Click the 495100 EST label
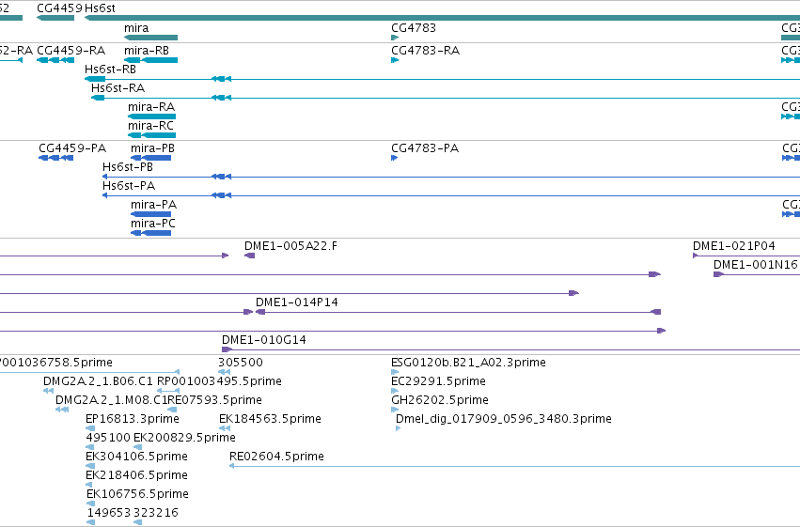Image resolution: width=800 pixels, height=527 pixels. pos(108,438)
